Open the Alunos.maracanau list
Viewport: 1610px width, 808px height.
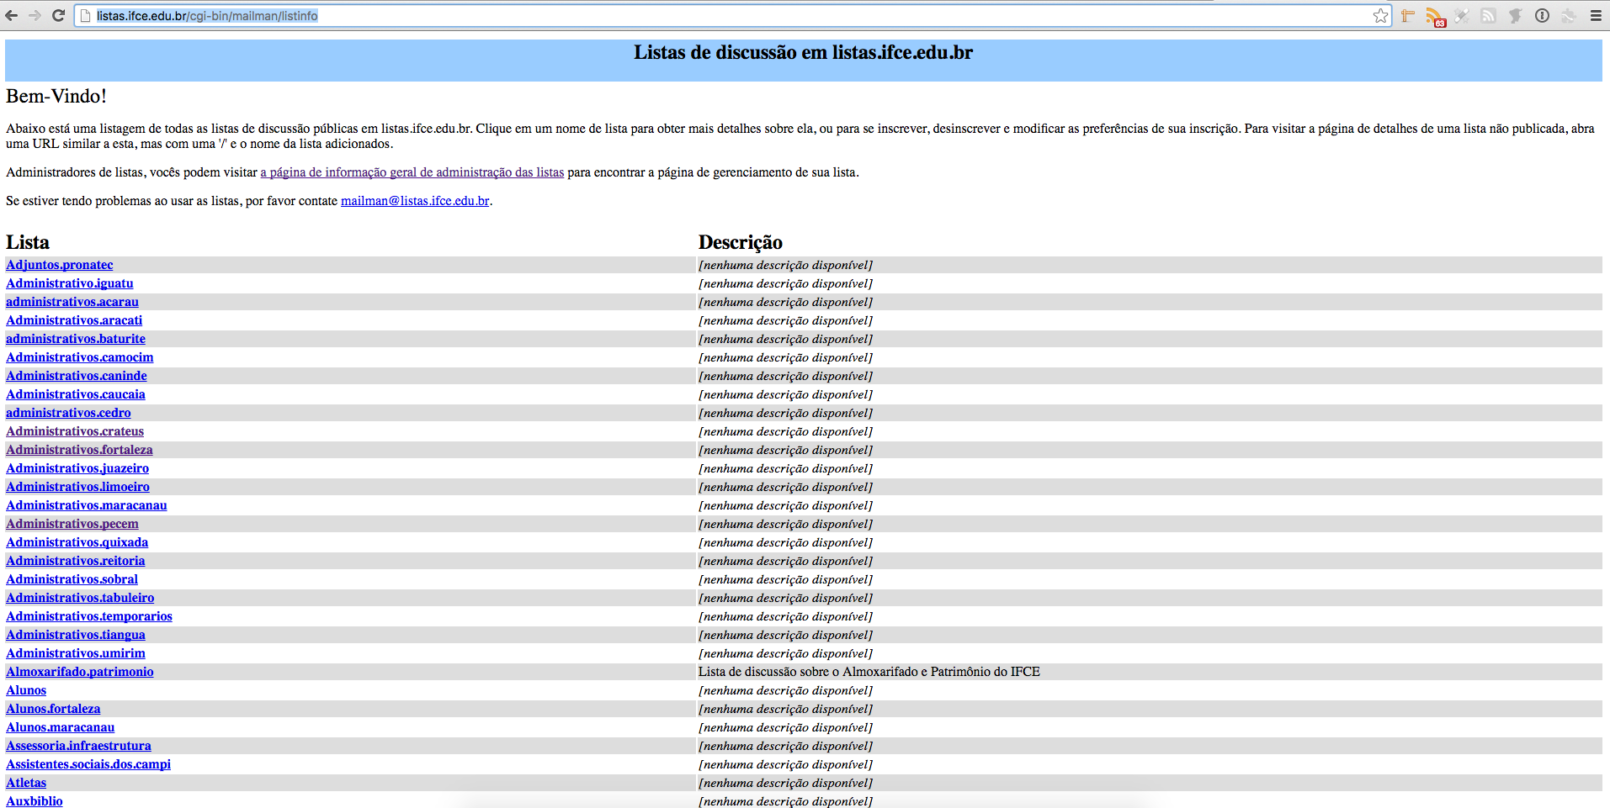pos(61,727)
